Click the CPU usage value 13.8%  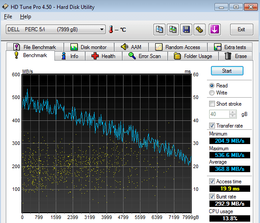click(x=230, y=219)
